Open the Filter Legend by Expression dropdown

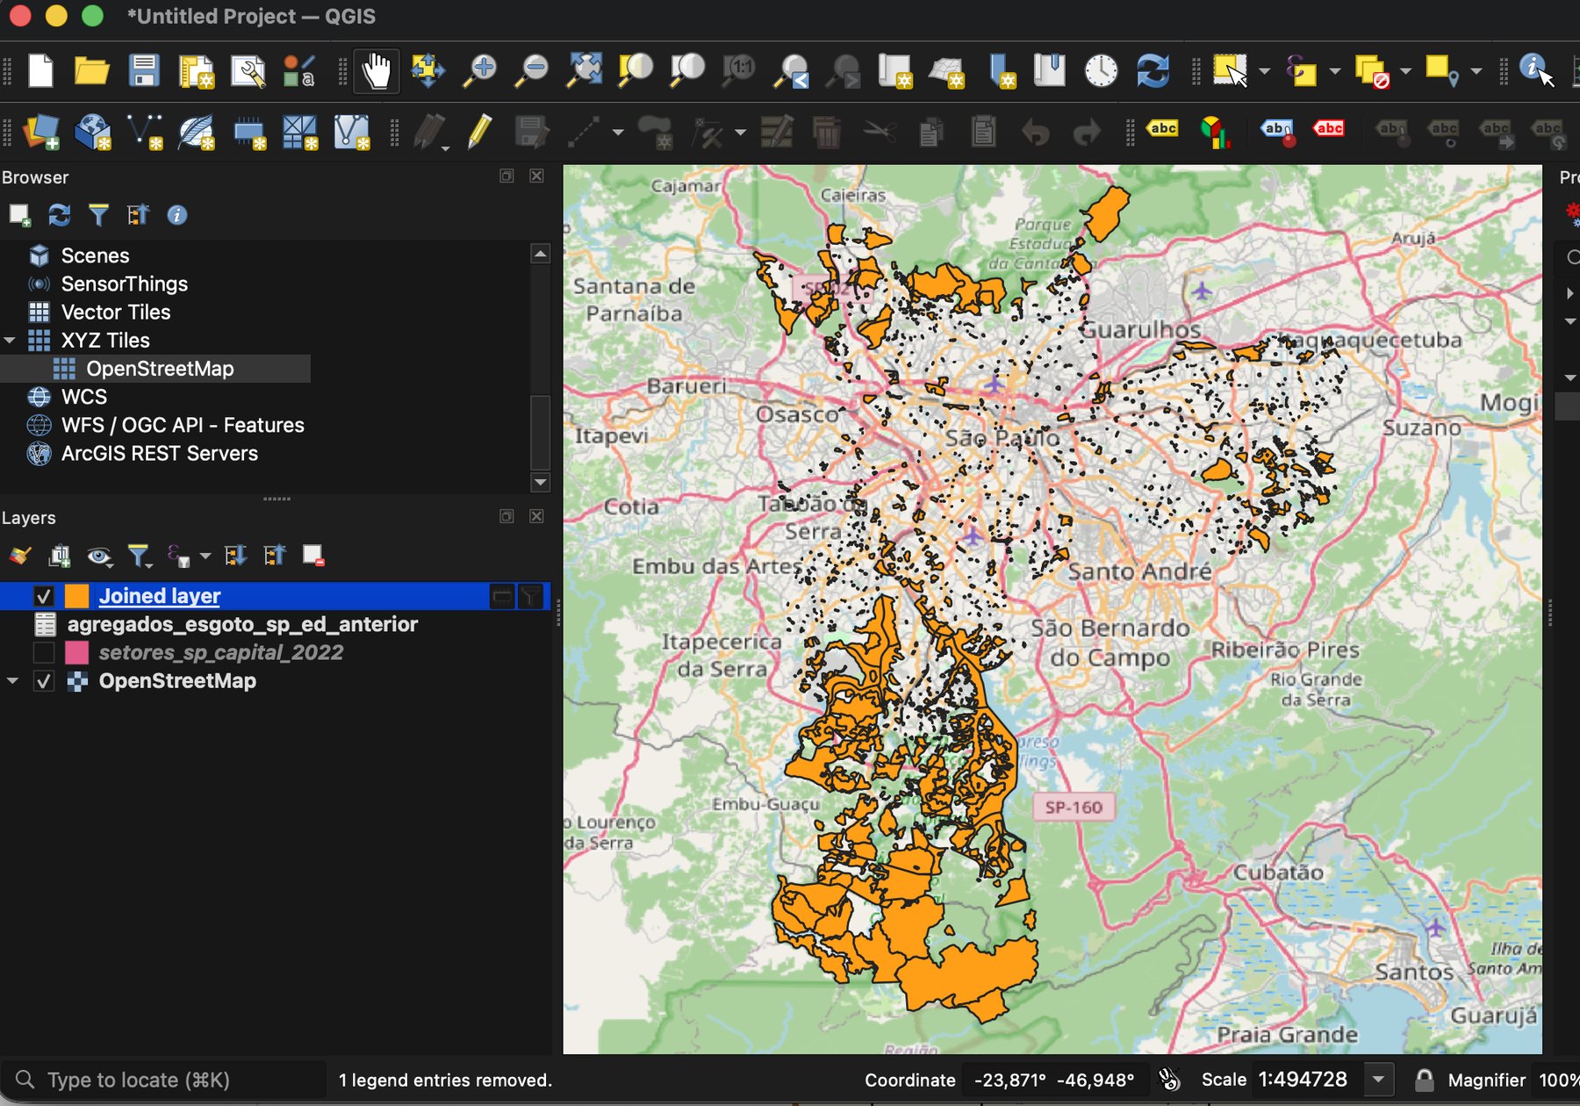pos(205,556)
